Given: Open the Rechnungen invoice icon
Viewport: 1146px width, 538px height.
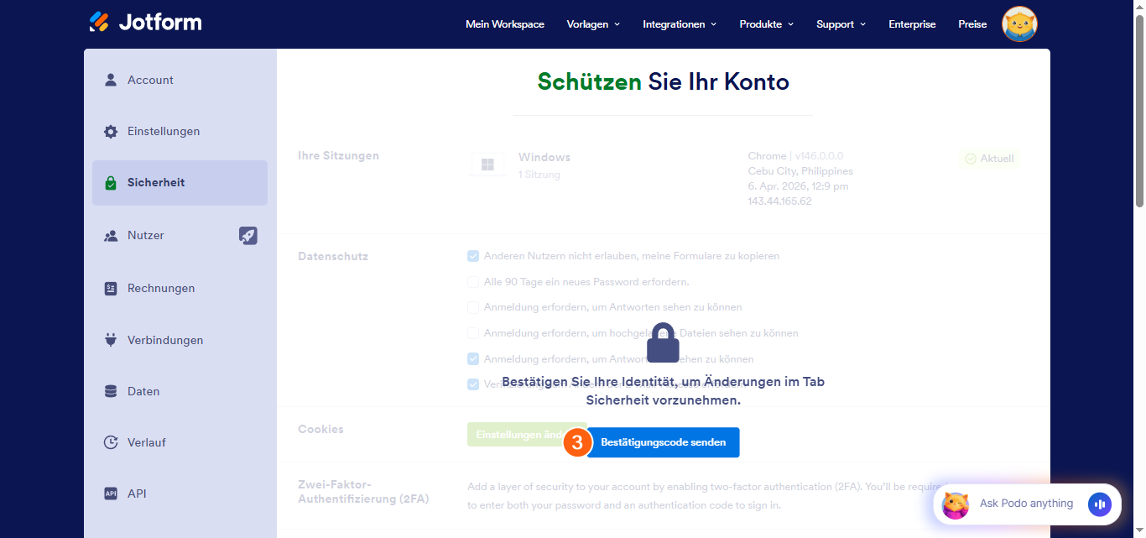Looking at the screenshot, I should click(x=110, y=287).
